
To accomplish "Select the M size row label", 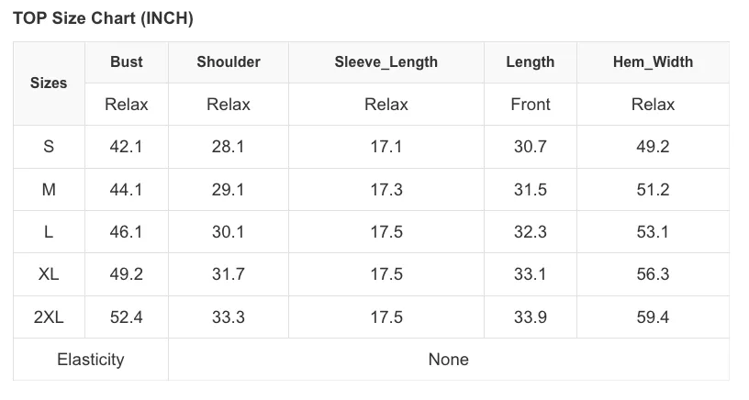I will 49,190.
